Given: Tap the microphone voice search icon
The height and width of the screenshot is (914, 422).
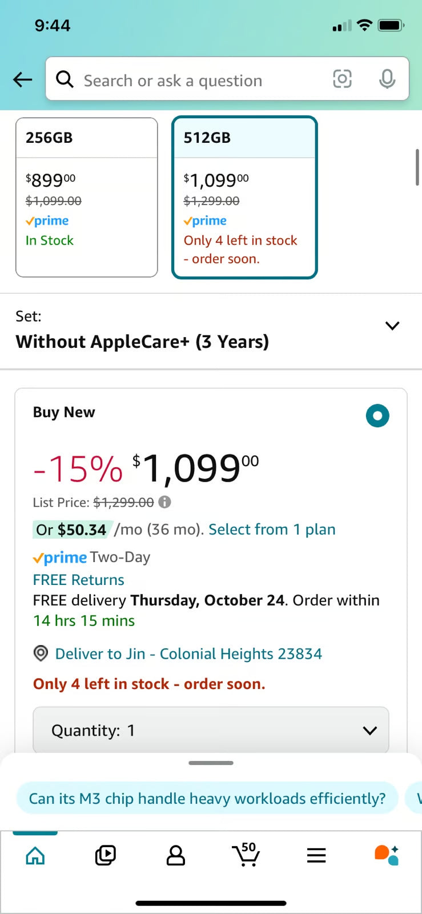Looking at the screenshot, I should pos(387,79).
